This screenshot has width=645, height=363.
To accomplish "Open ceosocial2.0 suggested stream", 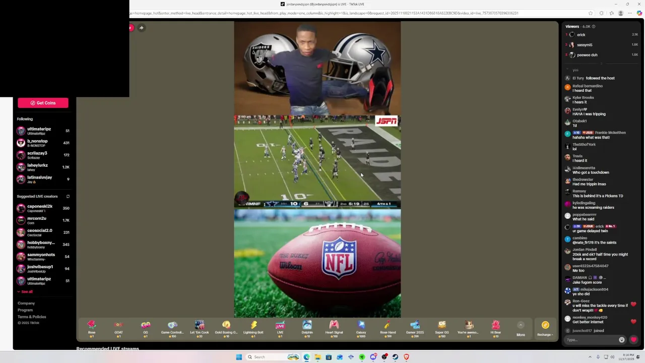I will coord(43,232).
